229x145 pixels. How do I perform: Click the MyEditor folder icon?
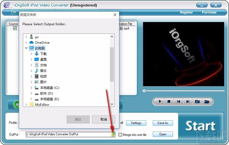point(32,104)
